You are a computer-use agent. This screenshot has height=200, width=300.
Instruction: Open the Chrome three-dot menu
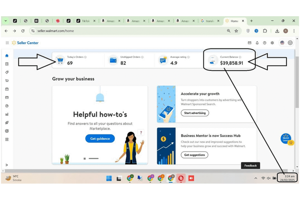pyautogui.click(x=294, y=31)
